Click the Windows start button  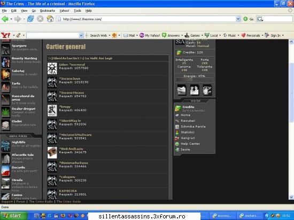13,216
